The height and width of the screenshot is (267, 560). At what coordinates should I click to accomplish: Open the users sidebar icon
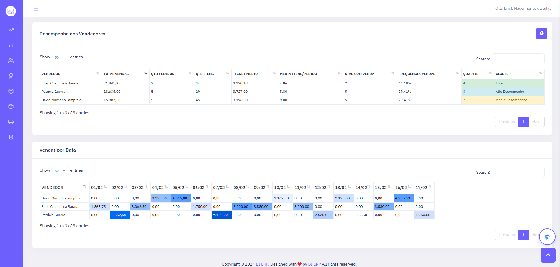[x=11, y=61]
